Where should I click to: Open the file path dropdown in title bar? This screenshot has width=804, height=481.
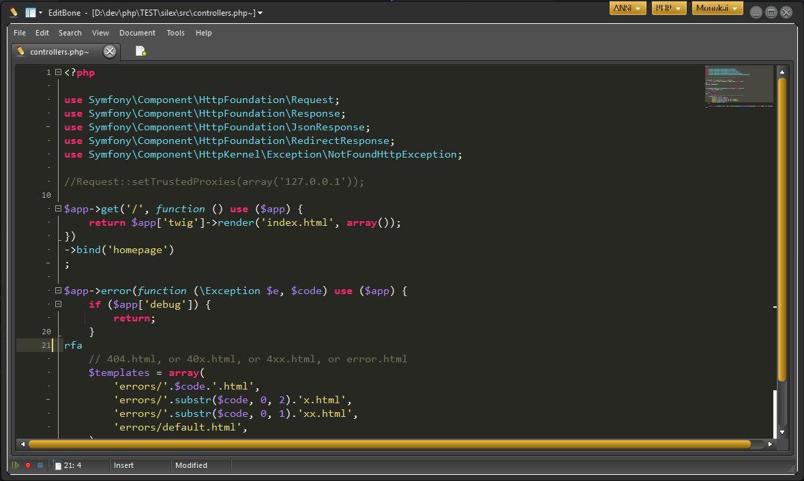(260, 13)
